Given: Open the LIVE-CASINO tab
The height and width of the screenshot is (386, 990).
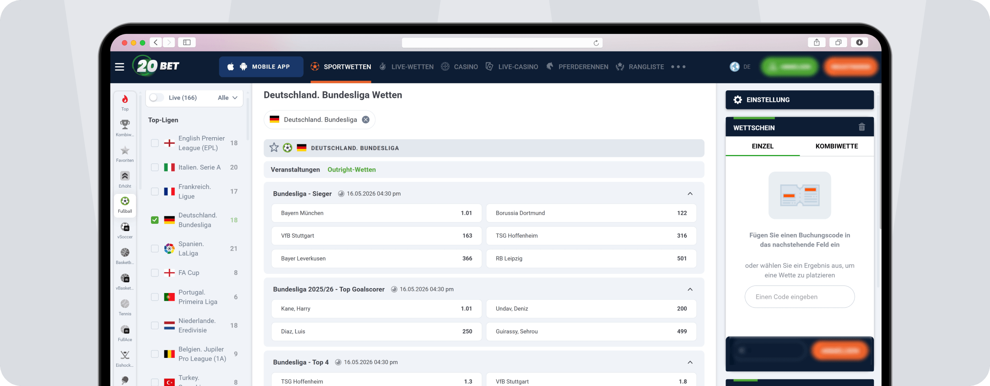Looking at the screenshot, I should [512, 67].
